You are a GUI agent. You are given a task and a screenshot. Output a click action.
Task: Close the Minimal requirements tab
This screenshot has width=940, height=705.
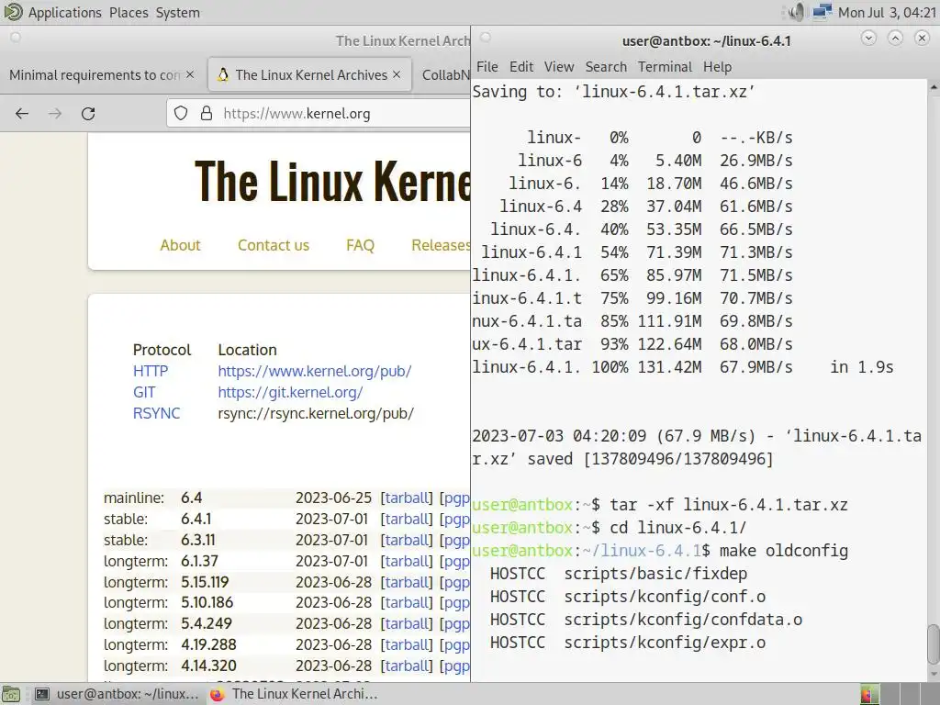[190, 74]
